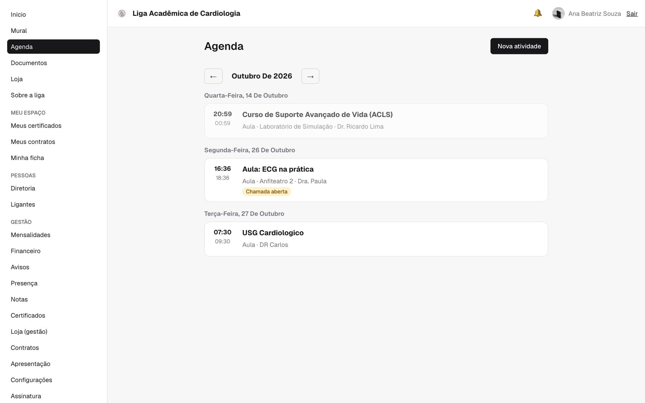Click the Chamada aberta badge
The width and height of the screenshot is (645, 403).
(x=266, y=192)
